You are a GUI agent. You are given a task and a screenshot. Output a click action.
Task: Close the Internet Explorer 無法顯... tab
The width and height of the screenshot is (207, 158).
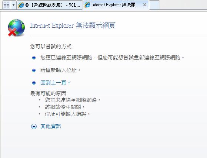click(x=144, y=5)
